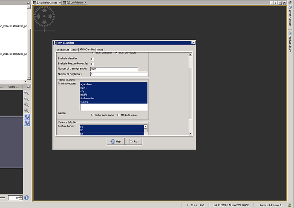Enable the Evaluate Feature Power Set checkbox
Image resolution: width=294 pixels, height=208 pixels.
coord(92,64)
